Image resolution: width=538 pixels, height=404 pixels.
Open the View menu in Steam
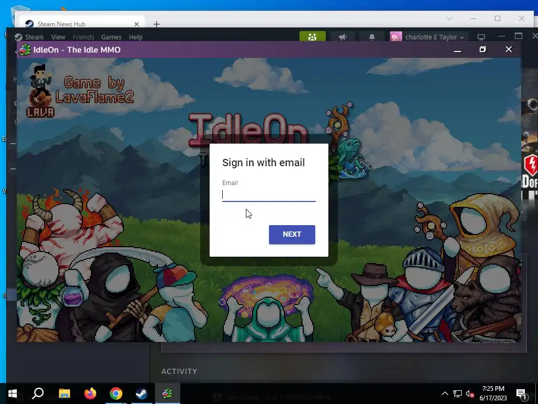point(58,37)
